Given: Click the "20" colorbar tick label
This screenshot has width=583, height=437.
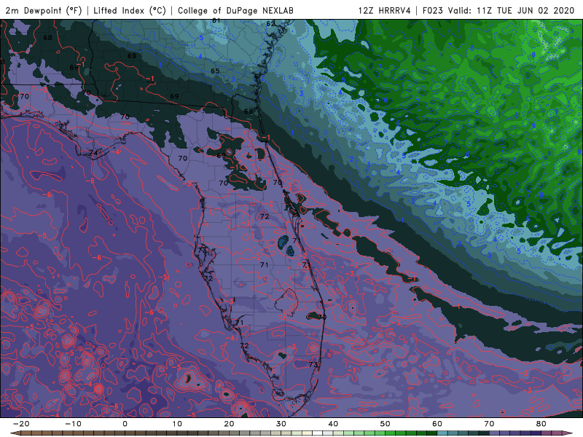Looking at the screenshot, I should point(229,424).
